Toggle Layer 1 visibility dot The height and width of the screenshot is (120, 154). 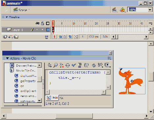(37, 30)
